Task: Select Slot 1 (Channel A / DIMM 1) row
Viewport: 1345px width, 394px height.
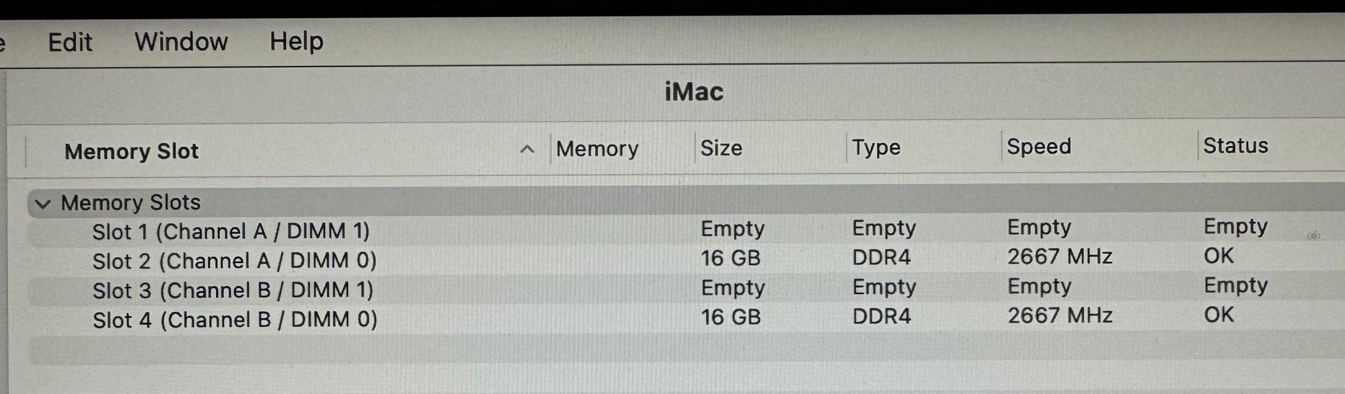Action: (x=686, y=230)
